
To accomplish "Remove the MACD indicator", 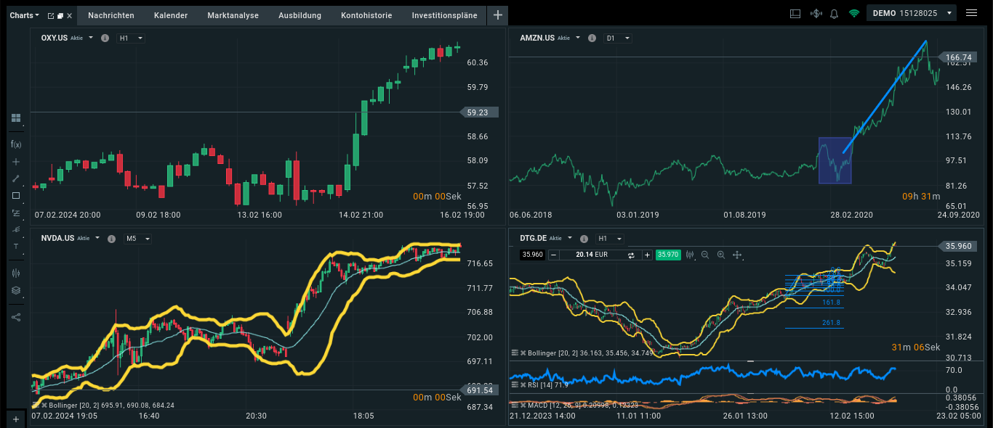I will tap(523, 404).
